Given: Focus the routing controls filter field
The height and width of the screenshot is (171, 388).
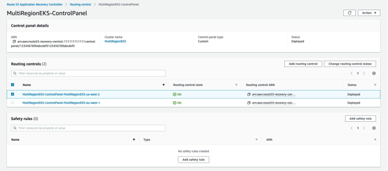Looking at the screenshot, I should [88, 73].
